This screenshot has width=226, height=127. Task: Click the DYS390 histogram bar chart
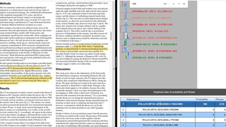point(126,36)
